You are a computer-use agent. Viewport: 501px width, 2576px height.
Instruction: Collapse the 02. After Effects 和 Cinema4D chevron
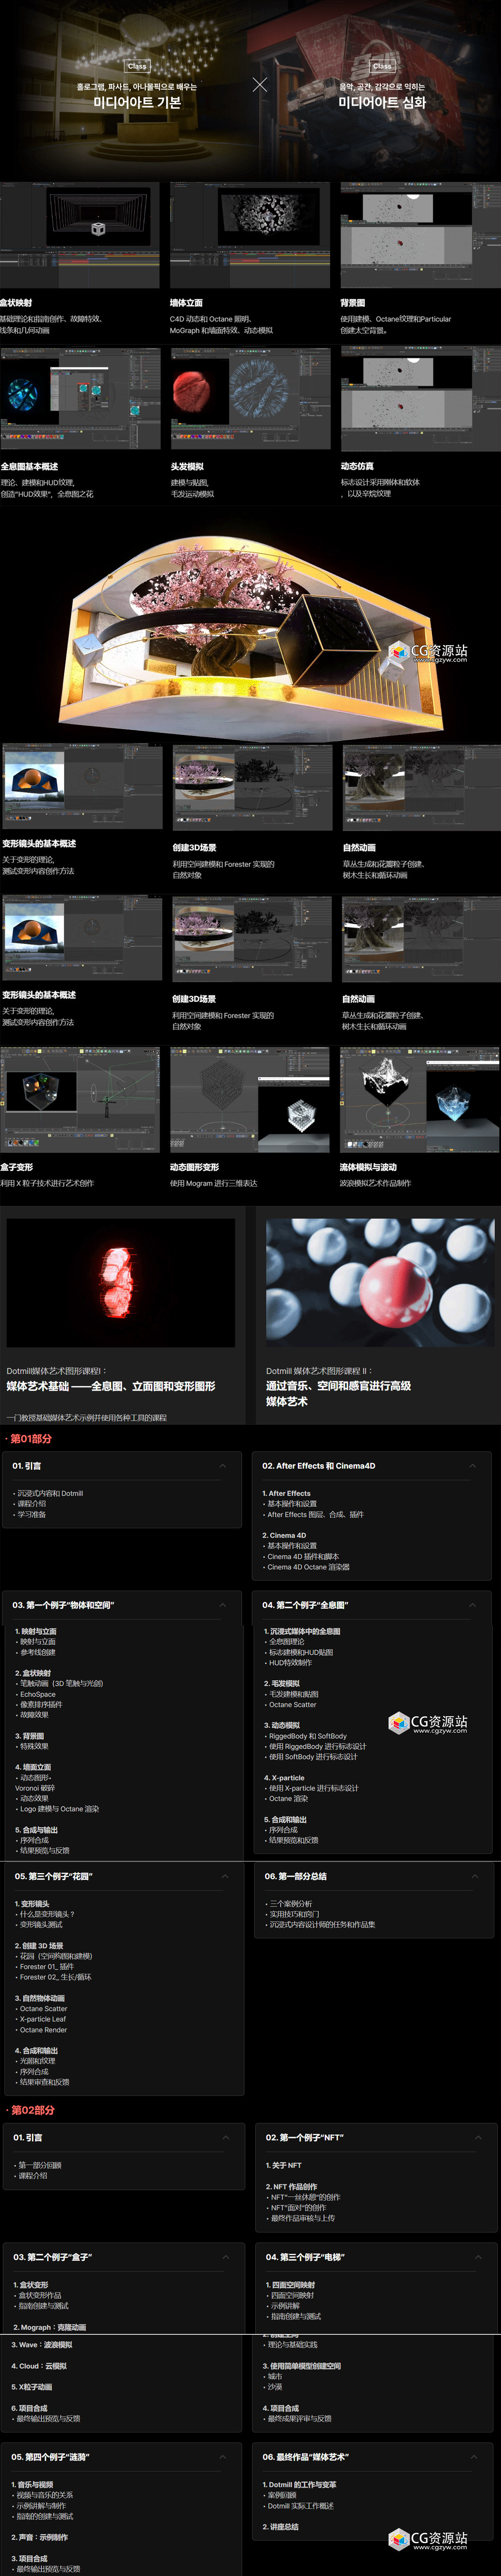click(473, 1465)
